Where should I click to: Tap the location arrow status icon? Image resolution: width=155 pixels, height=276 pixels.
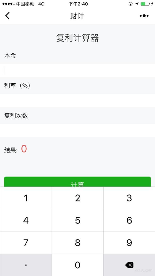[137, 4]
